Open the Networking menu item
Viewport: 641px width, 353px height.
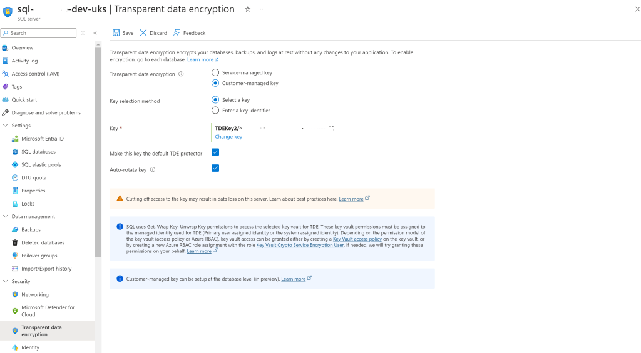35,295
